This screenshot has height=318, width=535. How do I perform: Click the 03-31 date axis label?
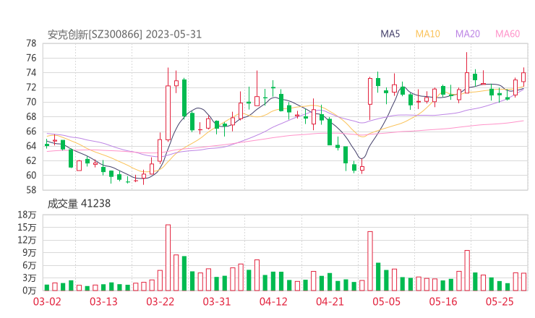tap(217, 301)
